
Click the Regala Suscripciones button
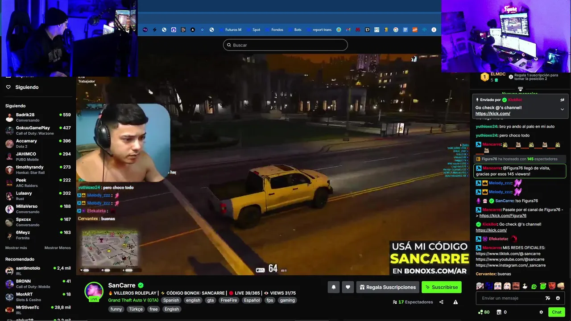click(x=387, y=287)
